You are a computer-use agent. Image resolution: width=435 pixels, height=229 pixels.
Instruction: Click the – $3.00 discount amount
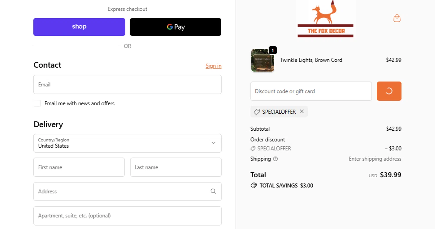click(393, 149)
